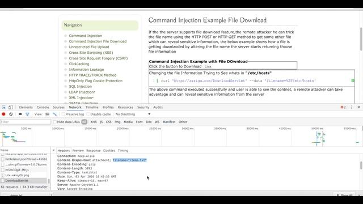The height and width of the screenshot is (204, 363).
Task: Open the Sources tab
Action: (x=58, y=107)
